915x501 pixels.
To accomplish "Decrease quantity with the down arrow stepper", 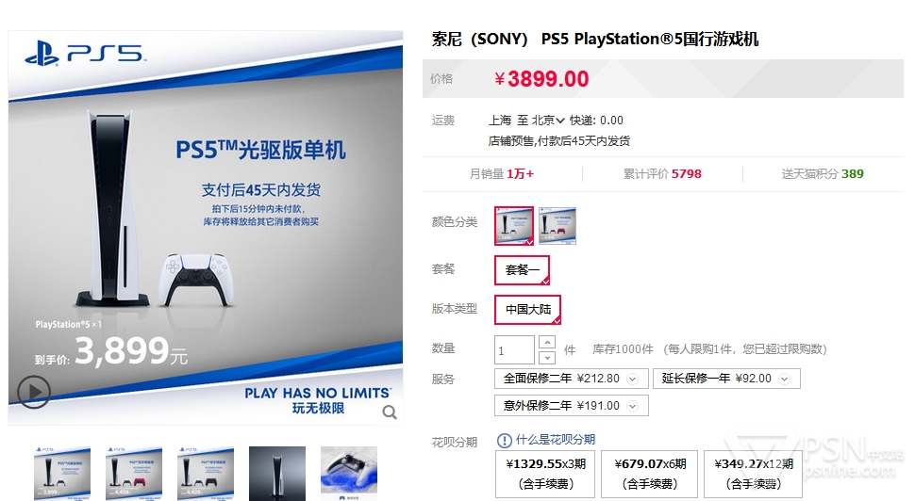I will pos(547,357).
